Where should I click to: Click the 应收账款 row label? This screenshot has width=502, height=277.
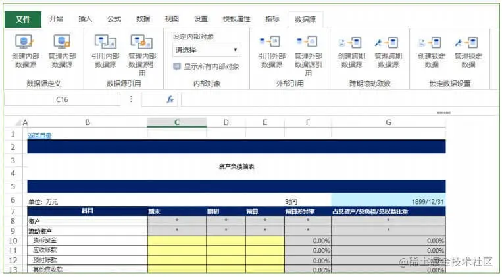coord(45,250)
